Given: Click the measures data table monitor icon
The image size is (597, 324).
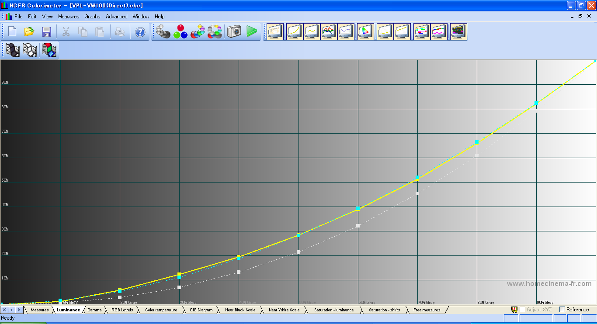Looking at the screenshot, I should (275, 32).
